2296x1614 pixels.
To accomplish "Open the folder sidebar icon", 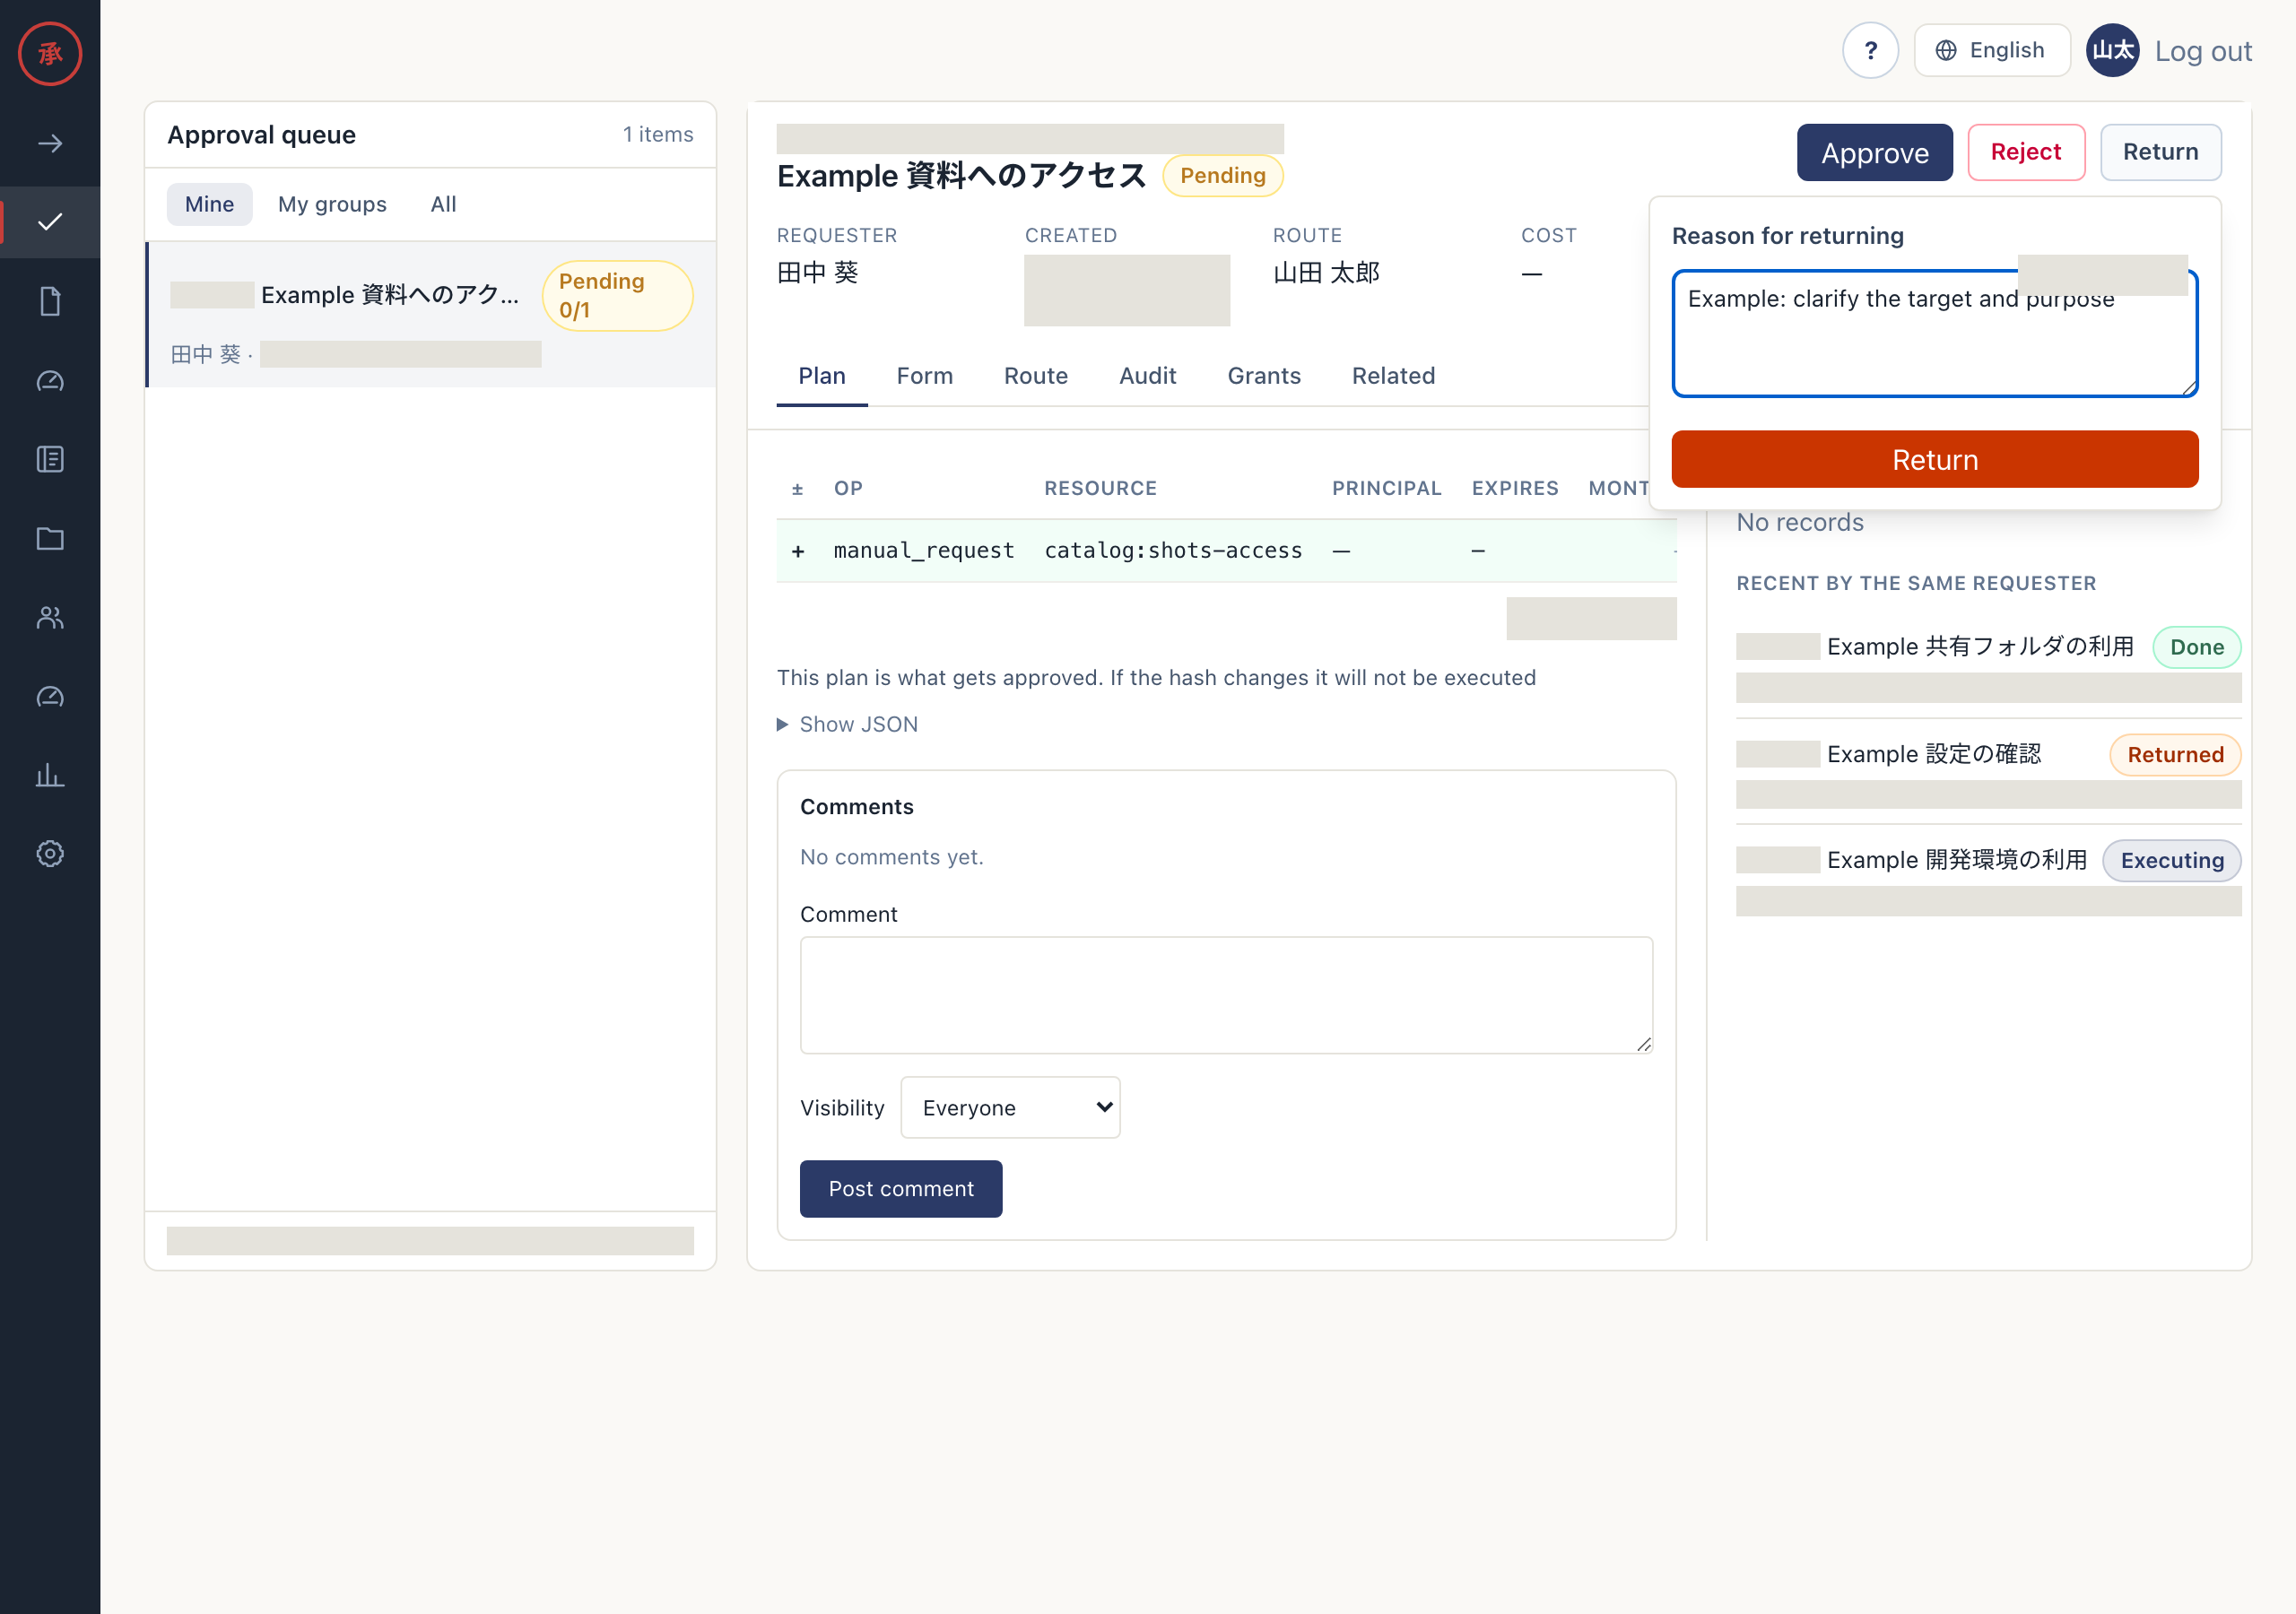I will tap(50, 538).
